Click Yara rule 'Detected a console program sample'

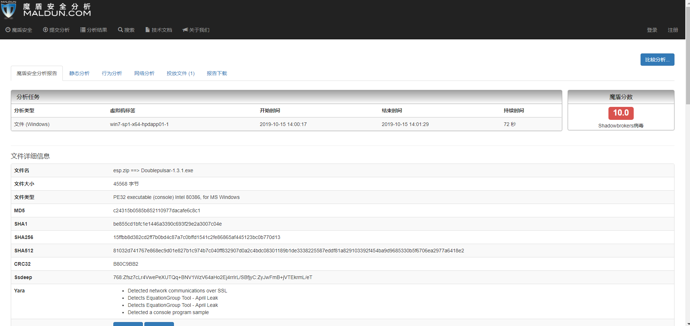coord(168,312)
